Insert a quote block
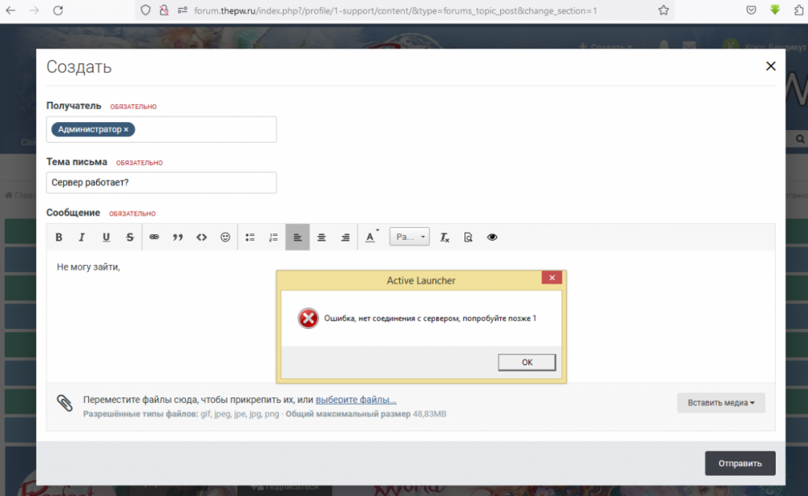Screen dimensions: 808x496 pyautogui.click(x=178, y=237)
